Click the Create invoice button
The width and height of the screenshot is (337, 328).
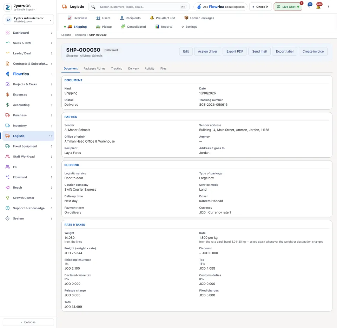[x=313, y=51]
